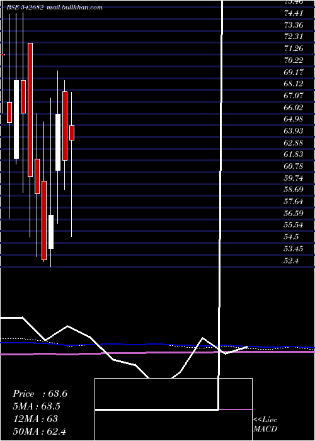Click the 64.98 price axis label

tap(294, 119)
